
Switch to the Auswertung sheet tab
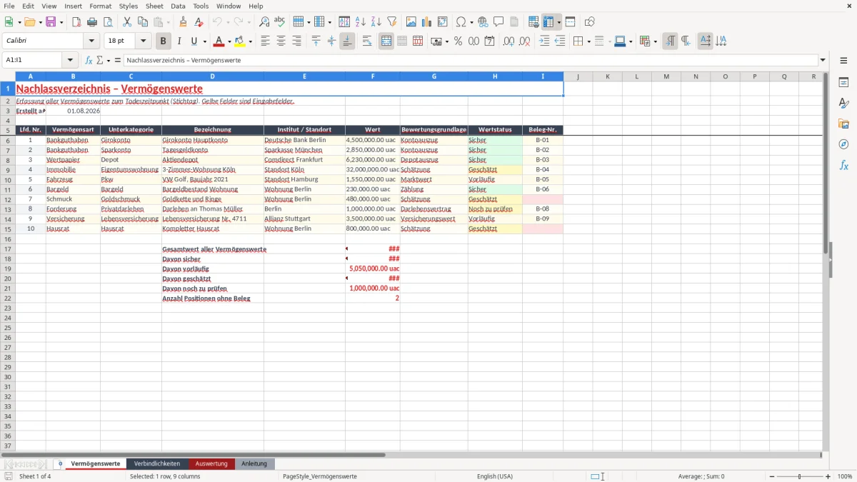point(211,463)
